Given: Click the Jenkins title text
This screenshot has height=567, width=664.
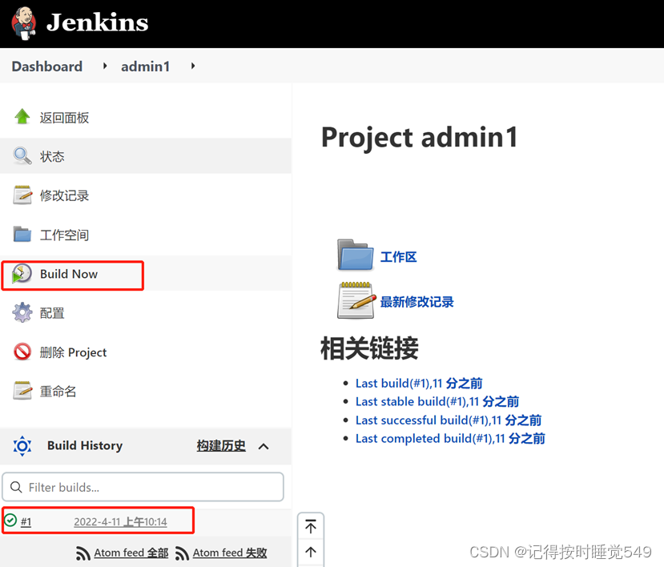Looking at the screenshot, I should (98, 22).
